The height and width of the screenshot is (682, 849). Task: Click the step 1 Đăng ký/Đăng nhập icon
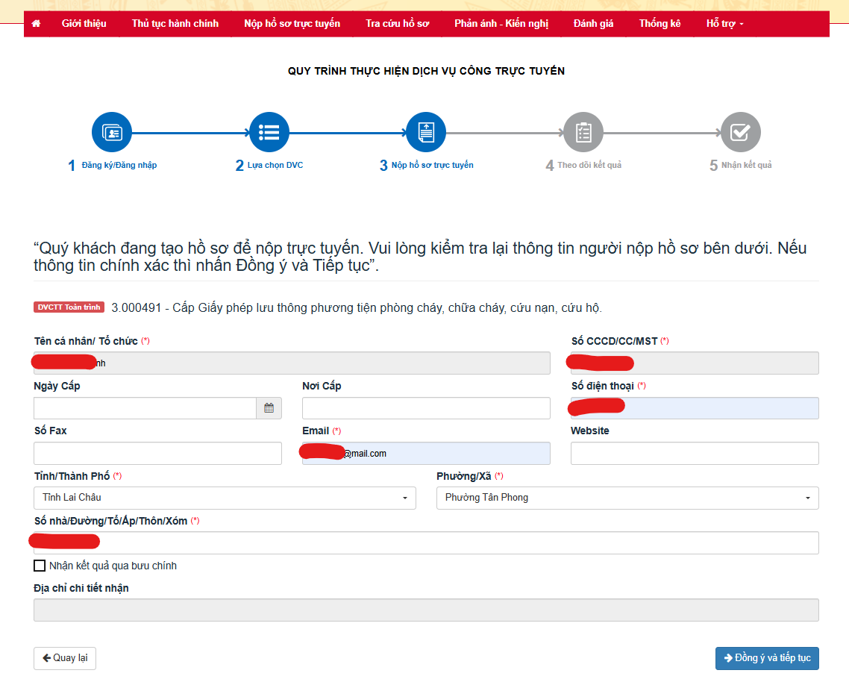(x=112, y=133)
